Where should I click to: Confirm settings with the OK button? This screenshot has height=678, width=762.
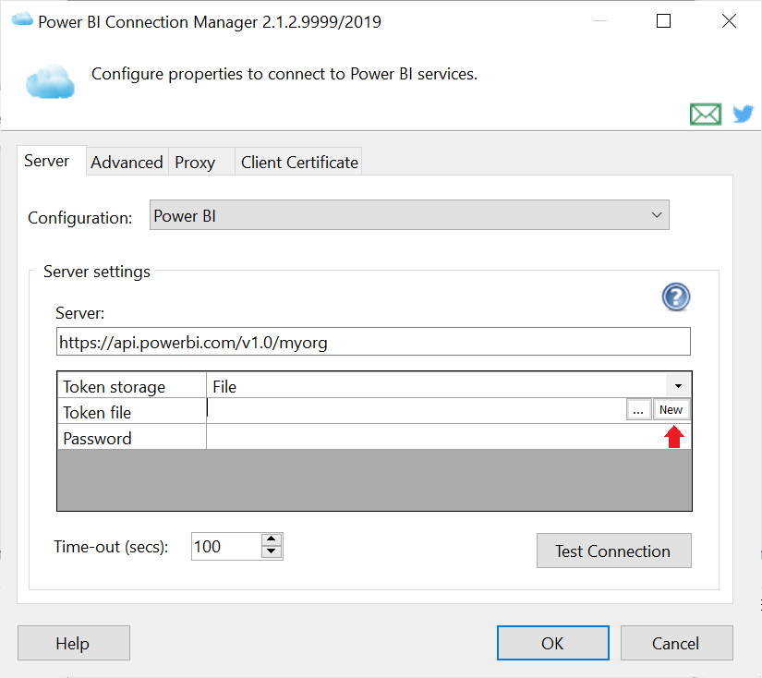click(x=552, y=643)
